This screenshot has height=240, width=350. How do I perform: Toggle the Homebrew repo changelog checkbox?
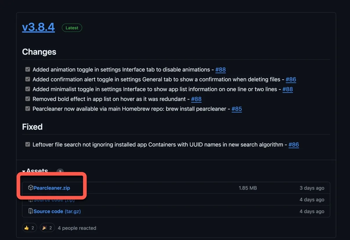(x=28, y=108)
